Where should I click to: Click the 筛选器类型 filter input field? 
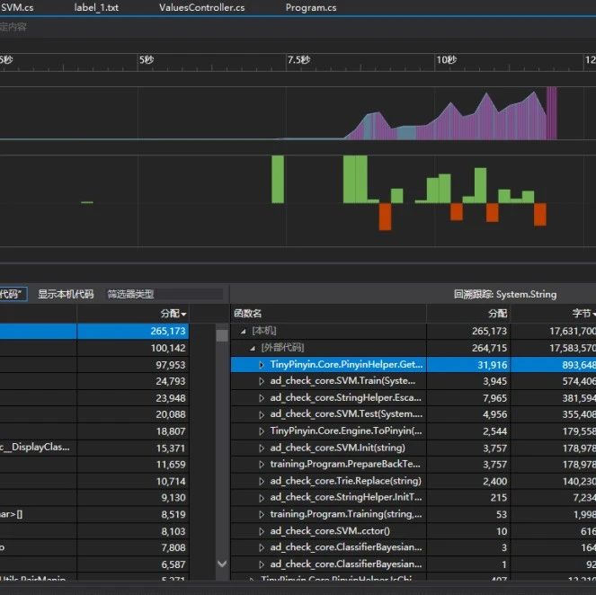pos(165,294)
